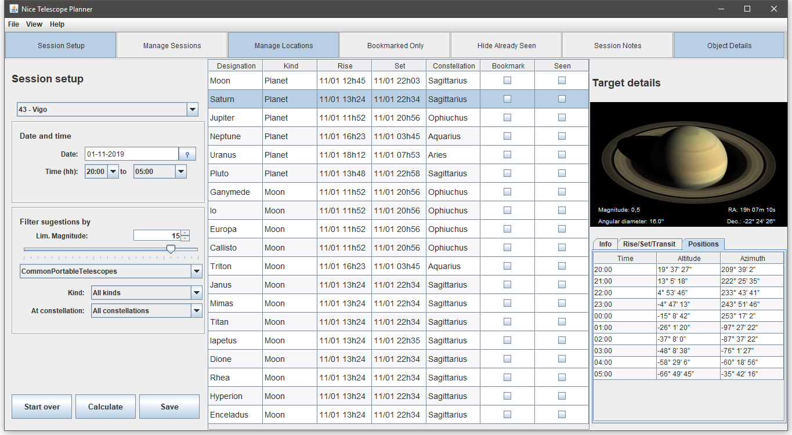Open the Rise/Set/Transit tab

point(649,244)
